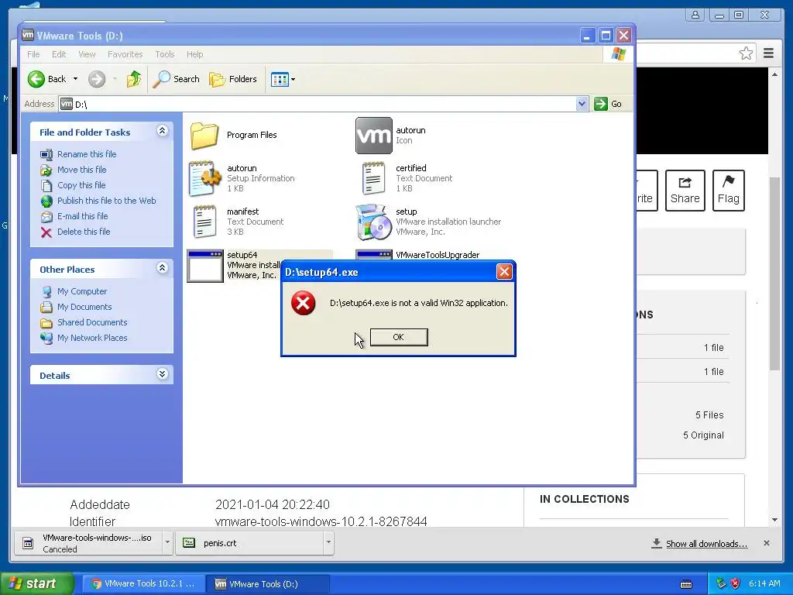Select the autorun Setup Information file
The image size is (793, 595).
204,179
